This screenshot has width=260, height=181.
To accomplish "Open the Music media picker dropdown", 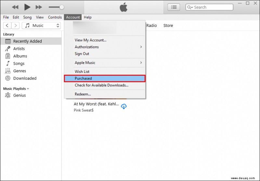I will 41,26.
